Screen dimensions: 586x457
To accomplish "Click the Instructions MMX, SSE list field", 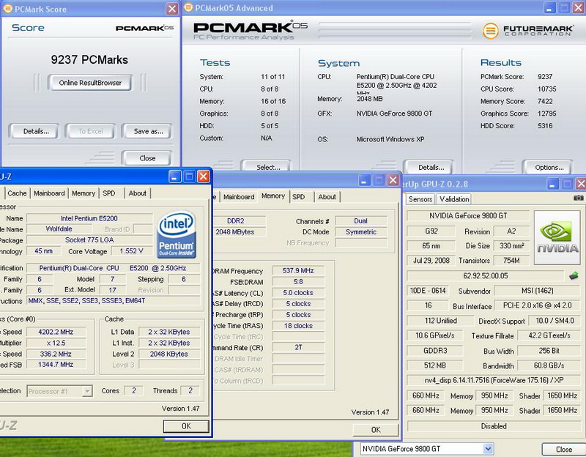I will 114,301.
